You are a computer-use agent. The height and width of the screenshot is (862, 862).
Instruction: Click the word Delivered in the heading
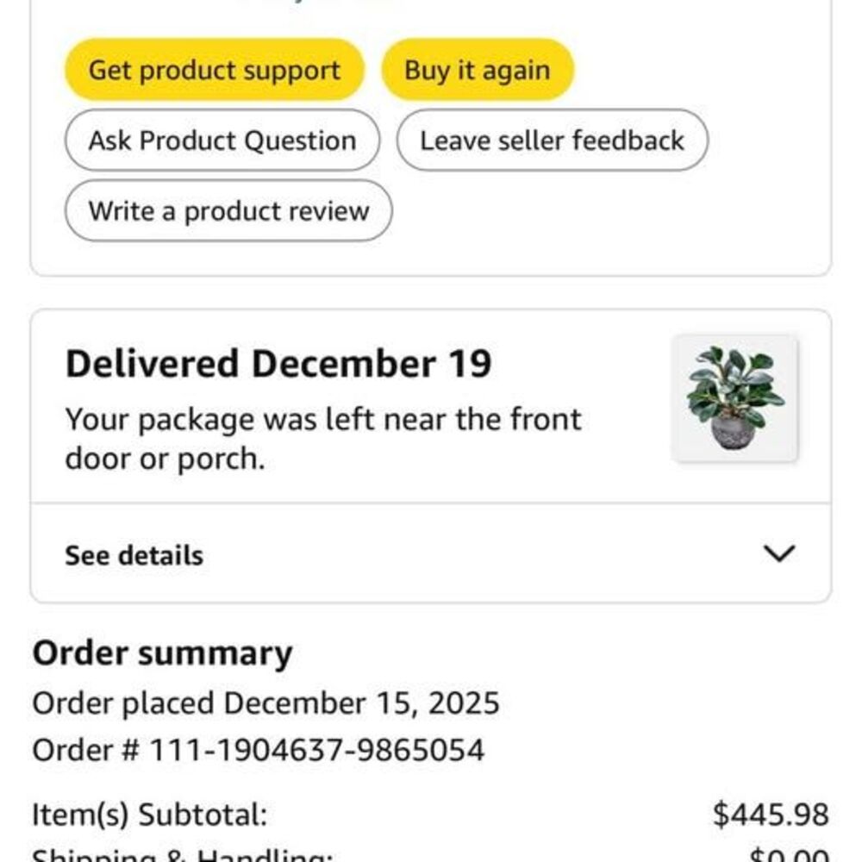pyautogui.click(x=152, y=365)
